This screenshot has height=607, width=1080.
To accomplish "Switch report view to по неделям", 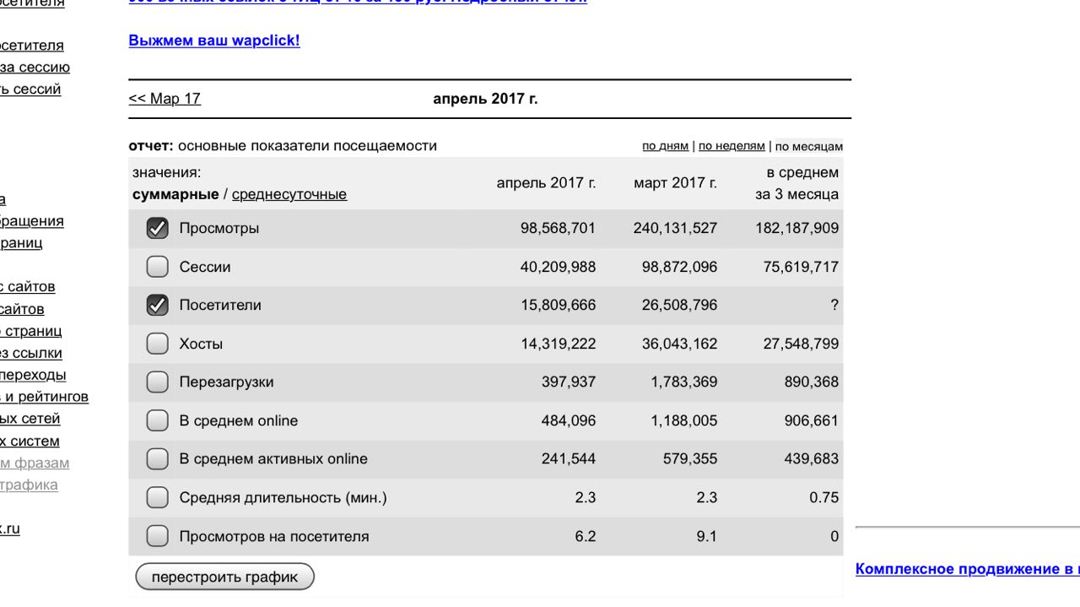I will [732, 146].
